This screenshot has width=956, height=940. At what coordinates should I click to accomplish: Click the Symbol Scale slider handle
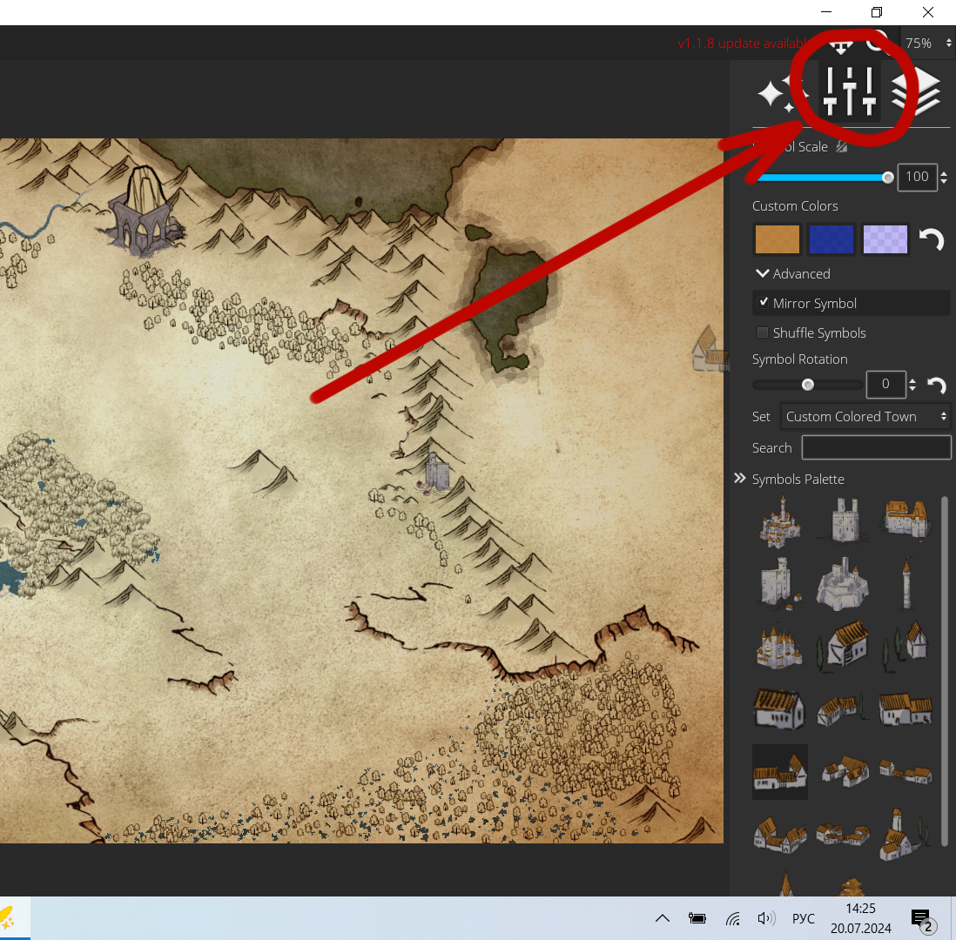(x=888, y=178)
